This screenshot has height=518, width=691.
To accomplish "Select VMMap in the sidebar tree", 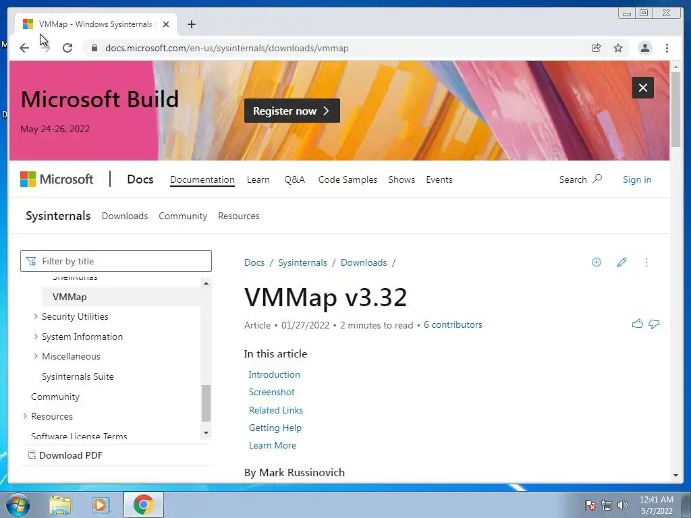I will [x=121, y=297].
